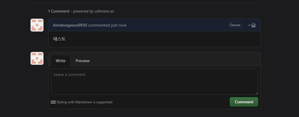Submit using the green Comment button
The width and height of the screenshot is (299, 117).
point(244,102)
